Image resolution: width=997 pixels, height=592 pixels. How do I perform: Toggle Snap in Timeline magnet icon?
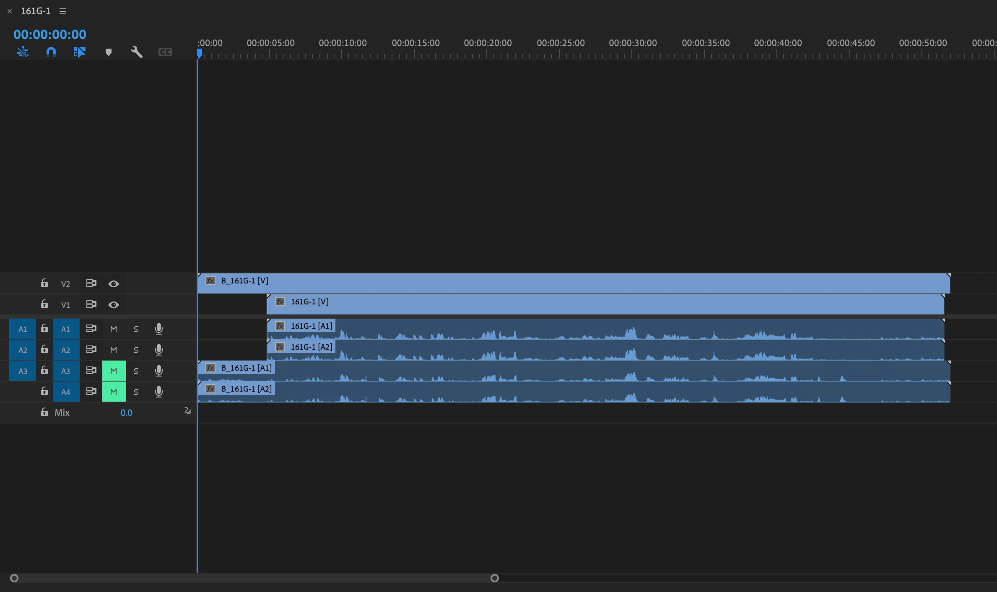(51, 52)
